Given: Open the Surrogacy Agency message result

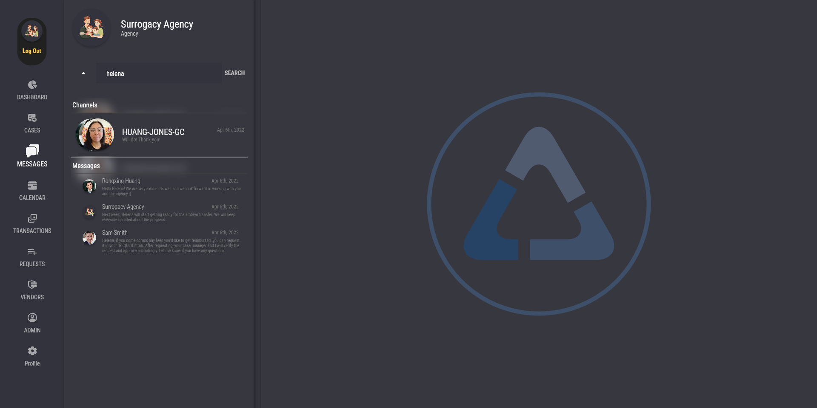Looking at the screenshot, I should click(170, 213).
